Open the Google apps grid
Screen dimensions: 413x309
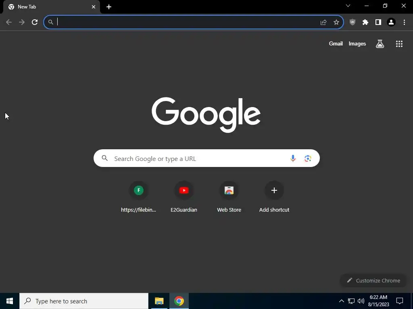(399, 44)
